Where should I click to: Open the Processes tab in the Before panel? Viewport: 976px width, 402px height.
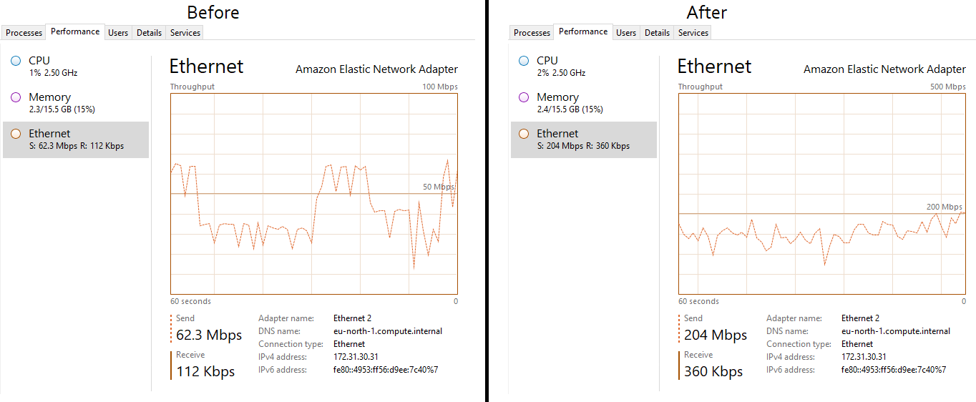(x=24, y=33)
